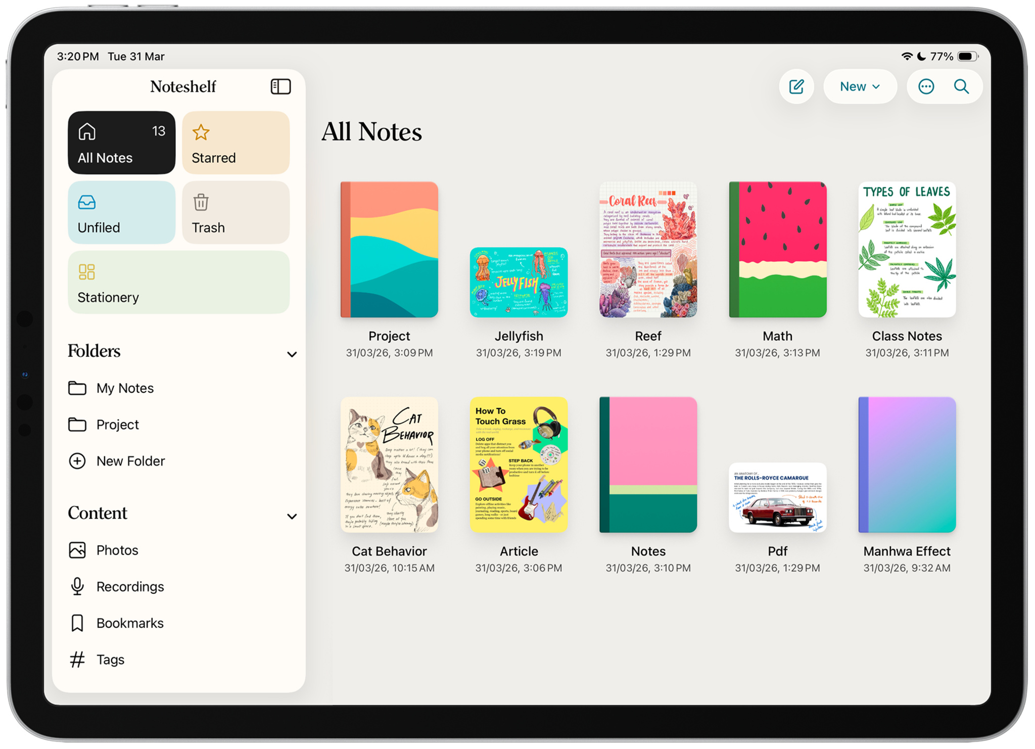Select the All Notes tile
The image size is (1035, 749).
coord(122,143)
